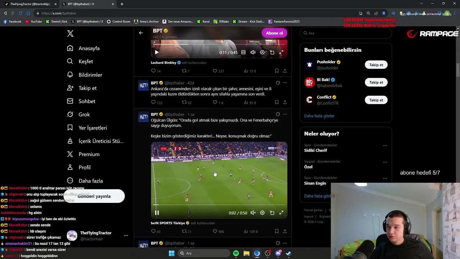Click the Ara search field on X

[x=346, y=33]
